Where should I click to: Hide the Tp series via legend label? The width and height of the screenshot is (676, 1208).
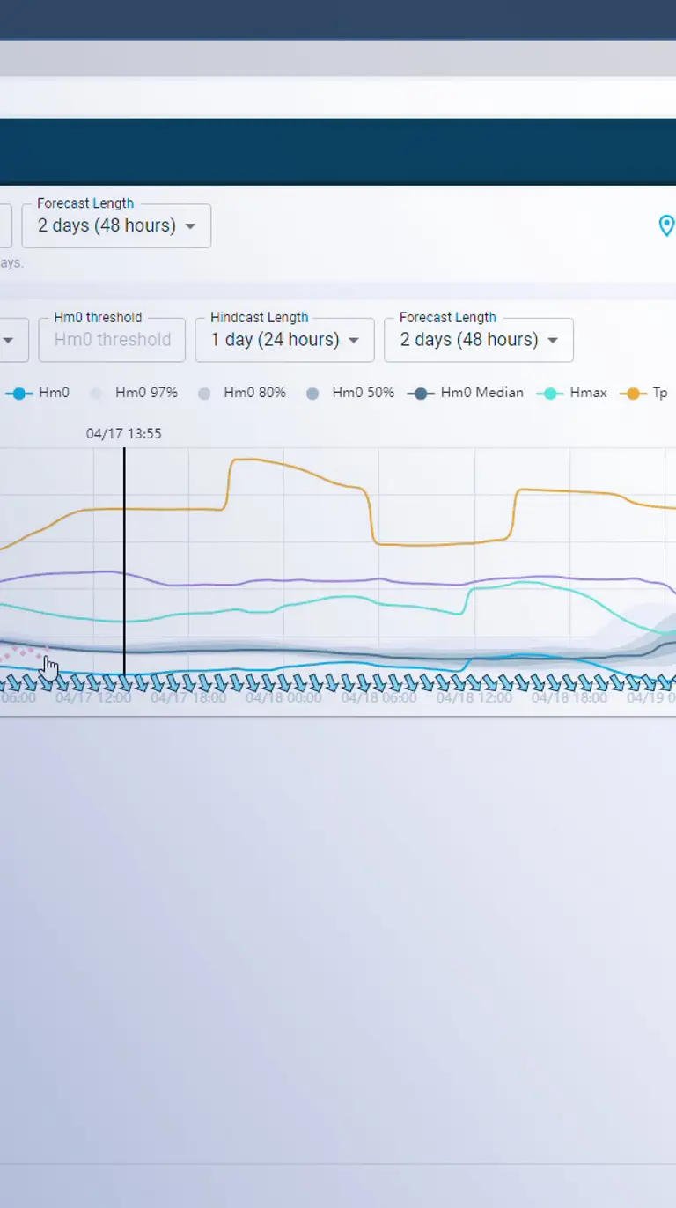pos(659,393)
